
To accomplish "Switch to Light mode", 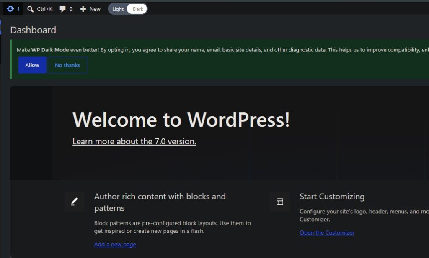I will [x=118, y=9].
